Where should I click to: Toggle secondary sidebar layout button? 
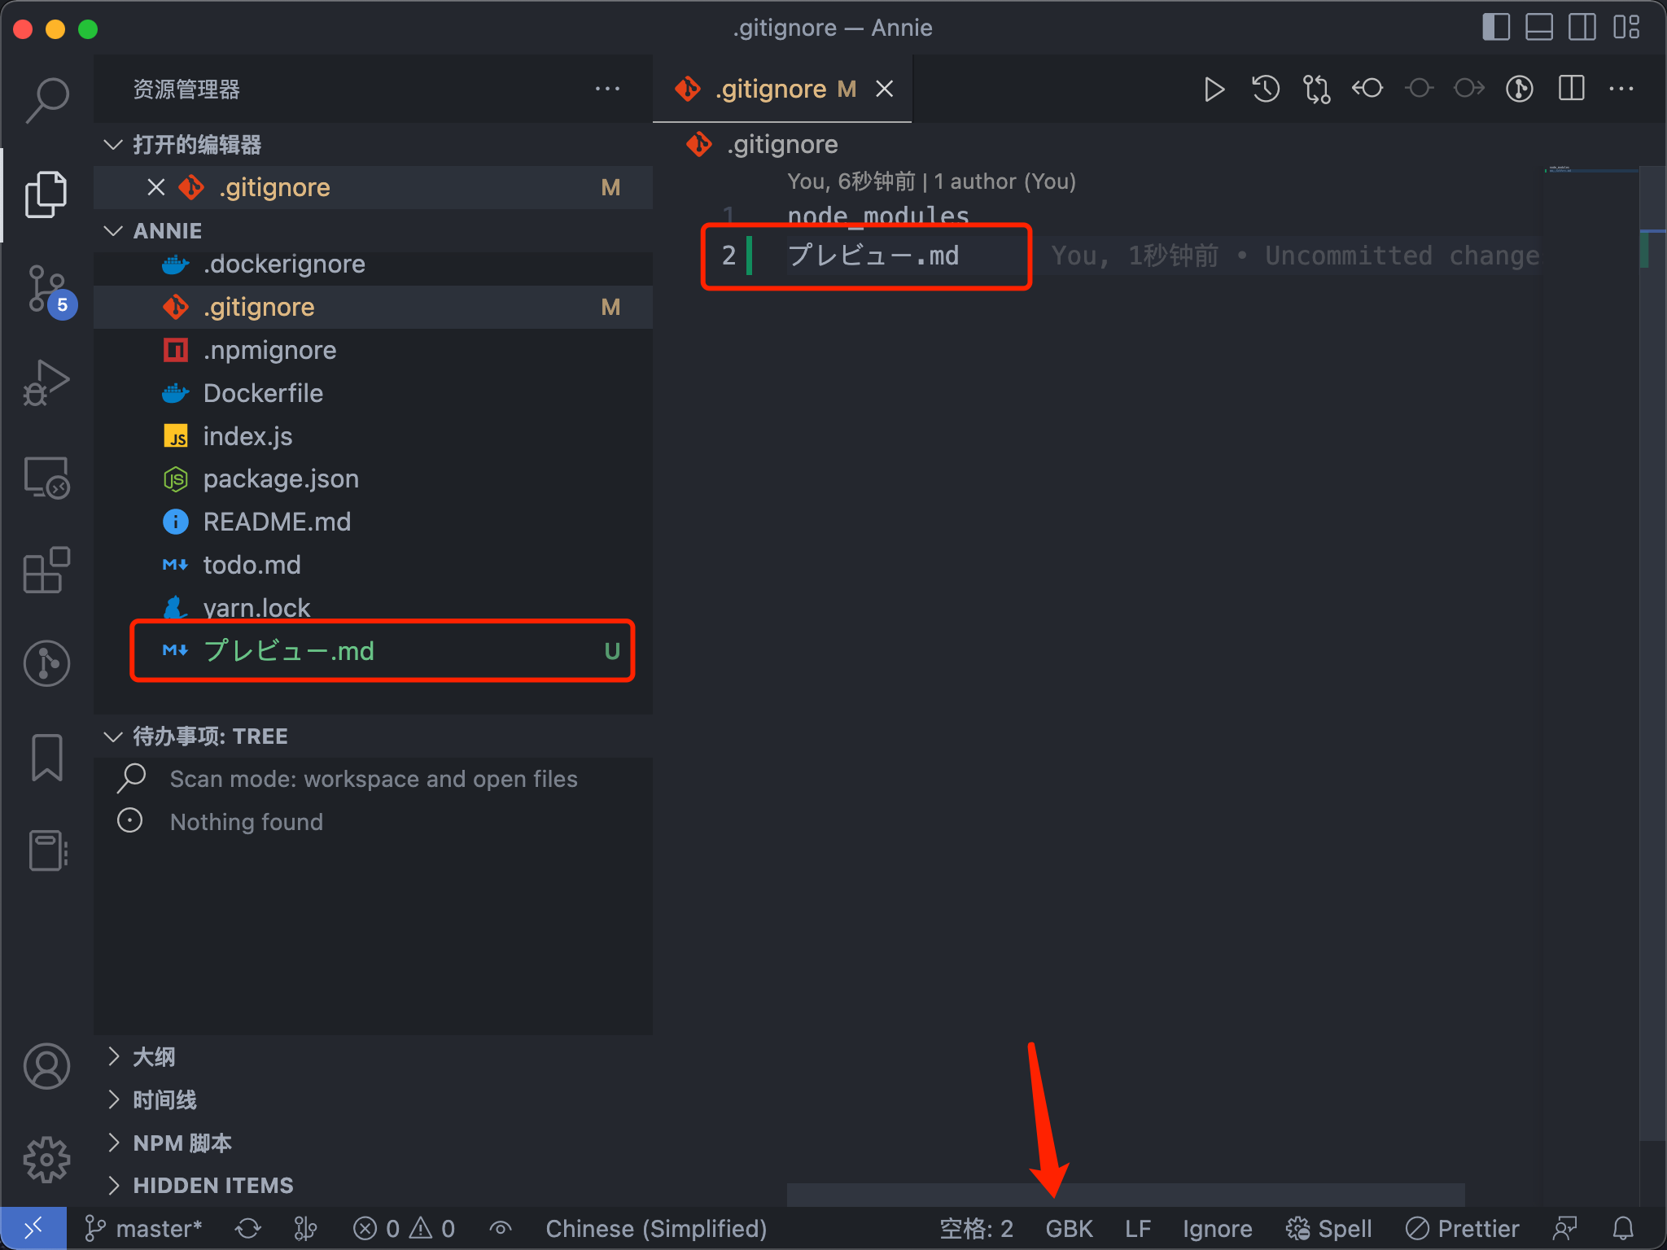[x=1582, y=28]
